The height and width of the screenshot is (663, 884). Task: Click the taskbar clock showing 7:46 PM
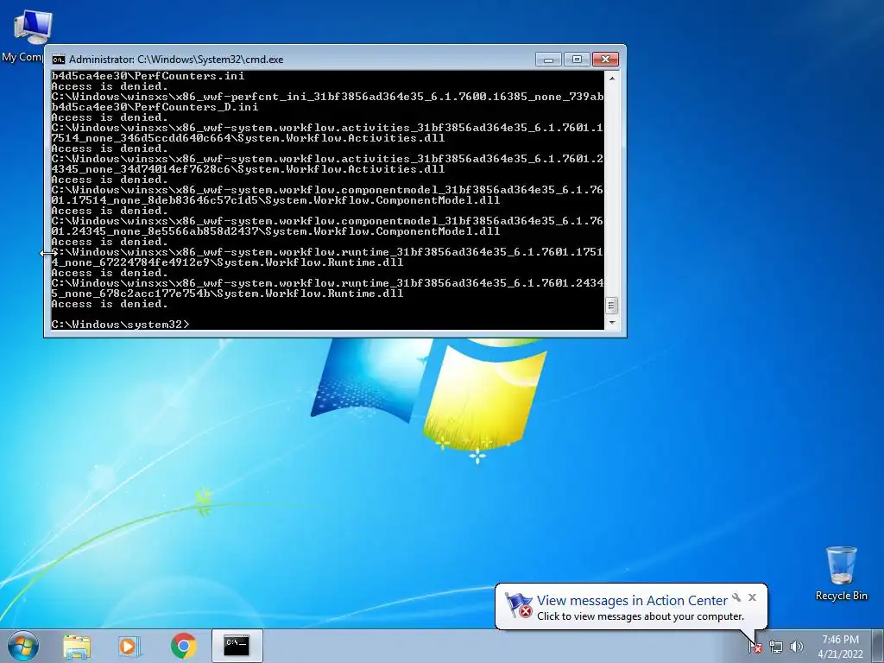pos(840,640)
